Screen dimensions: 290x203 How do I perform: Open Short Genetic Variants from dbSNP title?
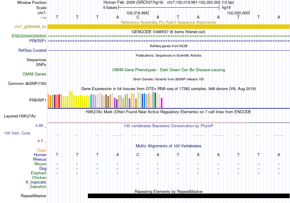[169, 79]
